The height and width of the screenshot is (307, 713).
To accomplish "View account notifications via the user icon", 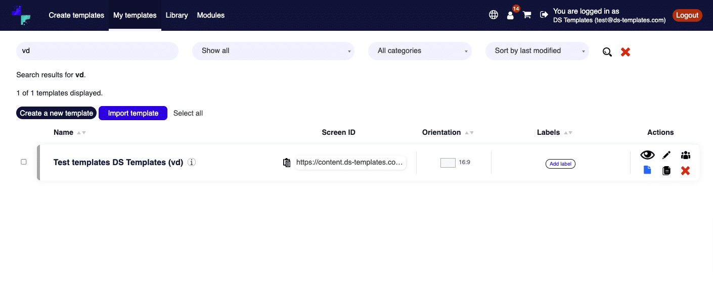I will [x=510, y=15].
